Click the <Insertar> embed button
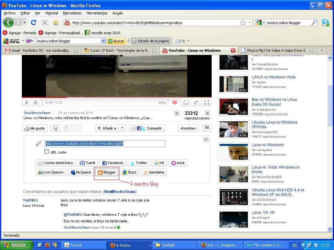This screenshot has width=334, height=250. click(x=188, y=128)
